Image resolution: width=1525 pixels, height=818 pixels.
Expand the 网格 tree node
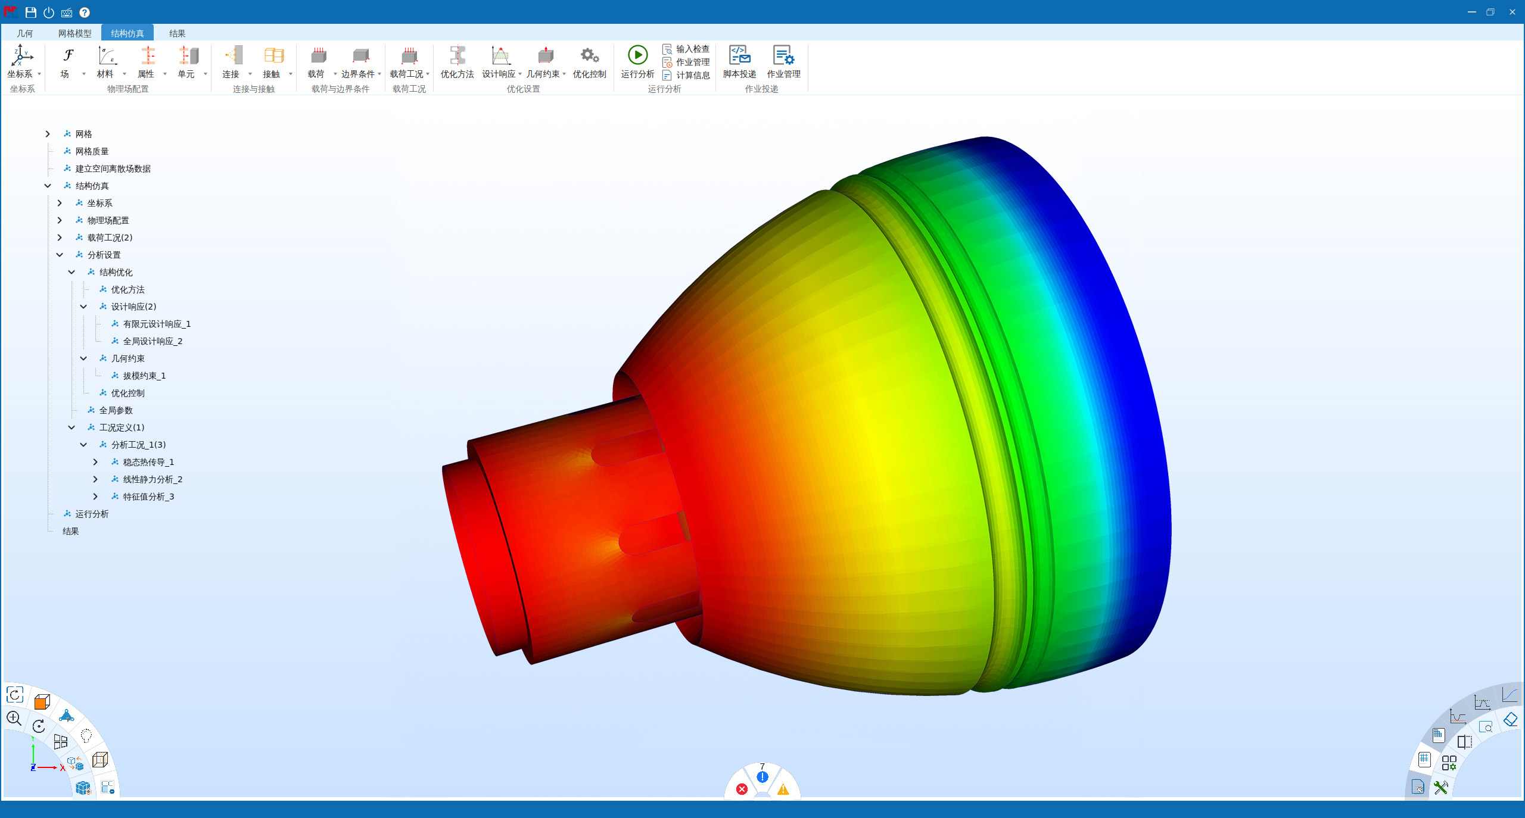48,134
